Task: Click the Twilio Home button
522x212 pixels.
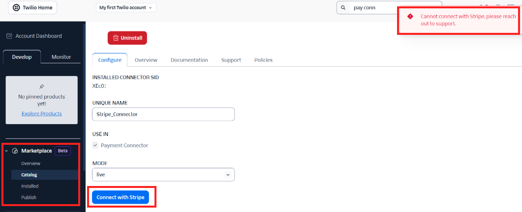Action: [x=32, y=8]
